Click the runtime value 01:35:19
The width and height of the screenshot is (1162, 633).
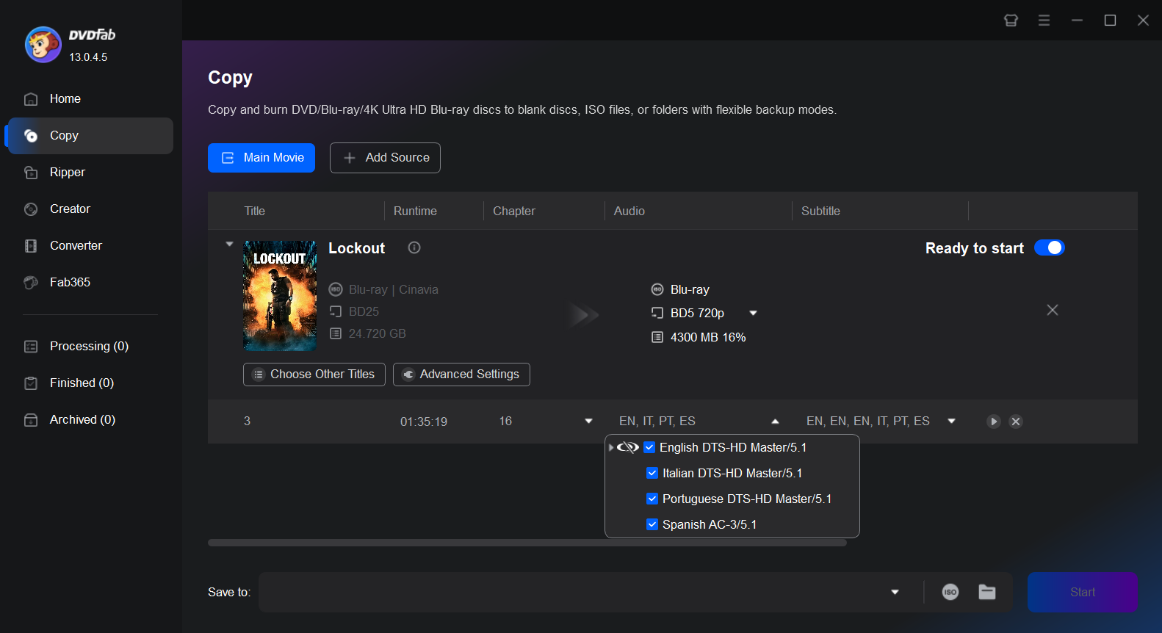pos(424,422)
